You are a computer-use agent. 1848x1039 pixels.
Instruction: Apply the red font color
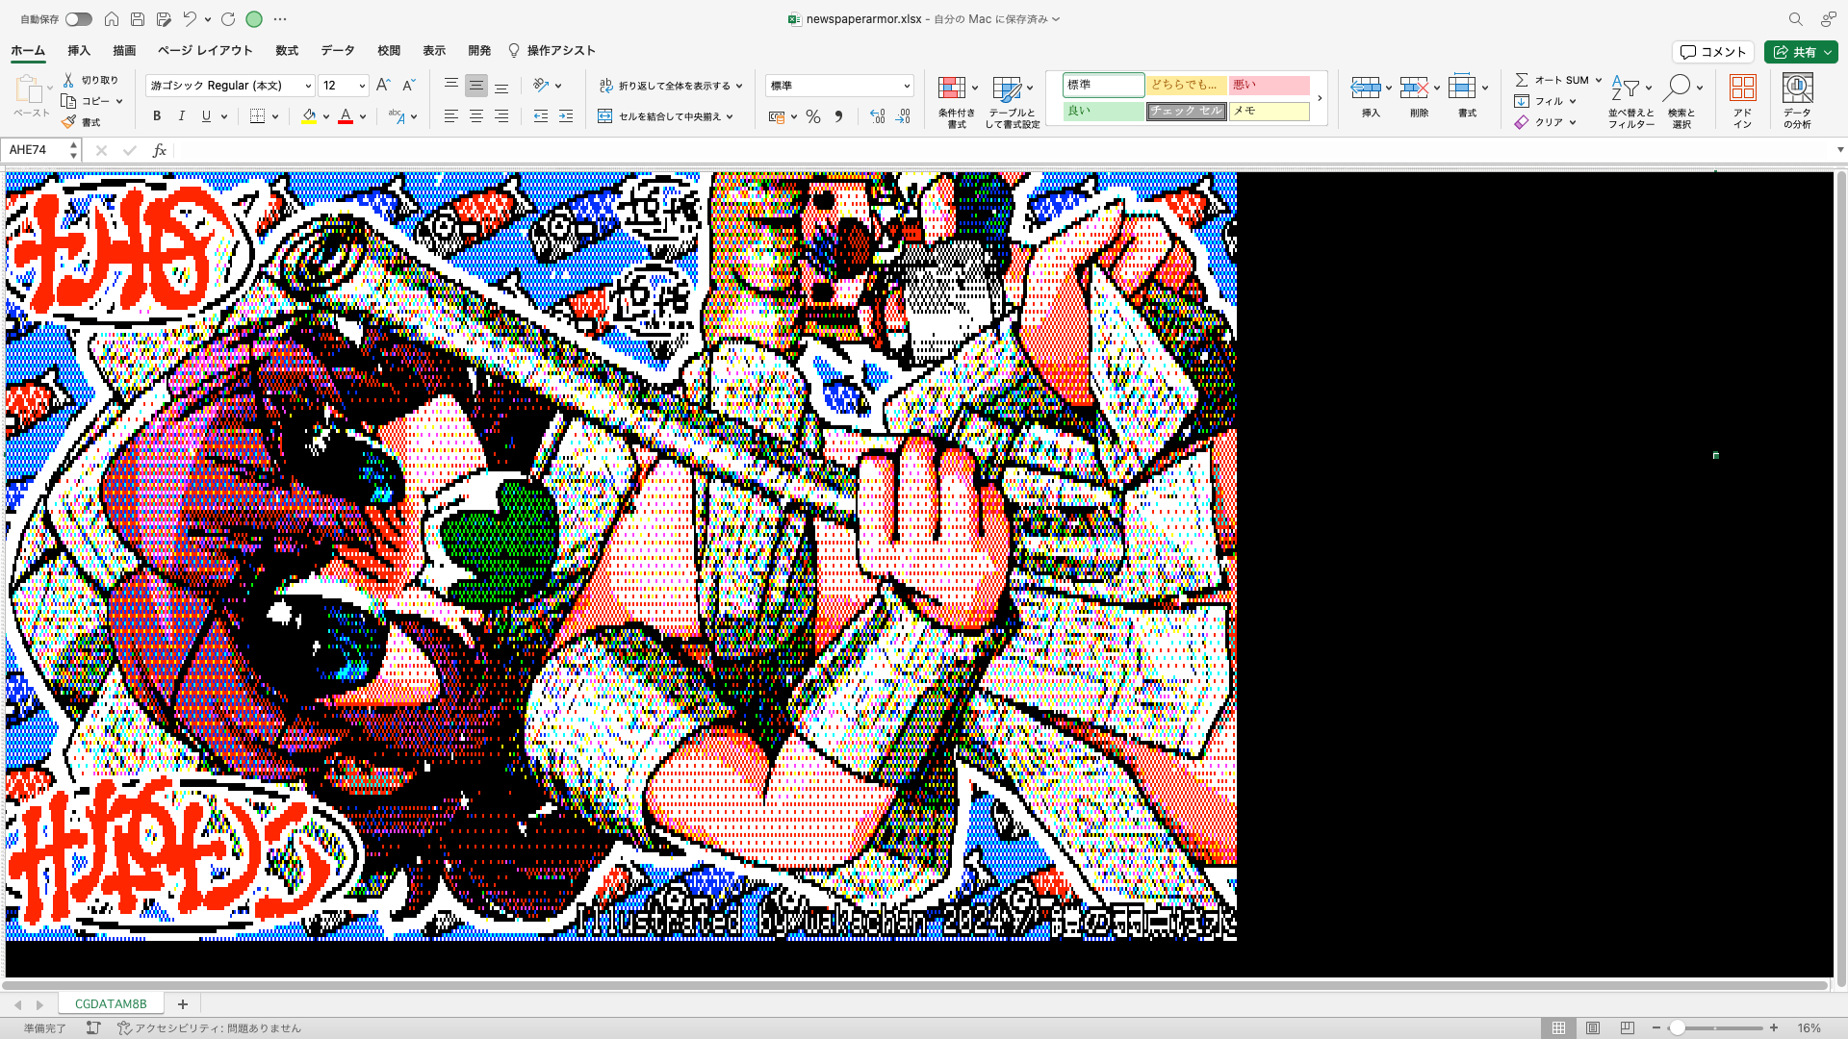coord(346,116)
